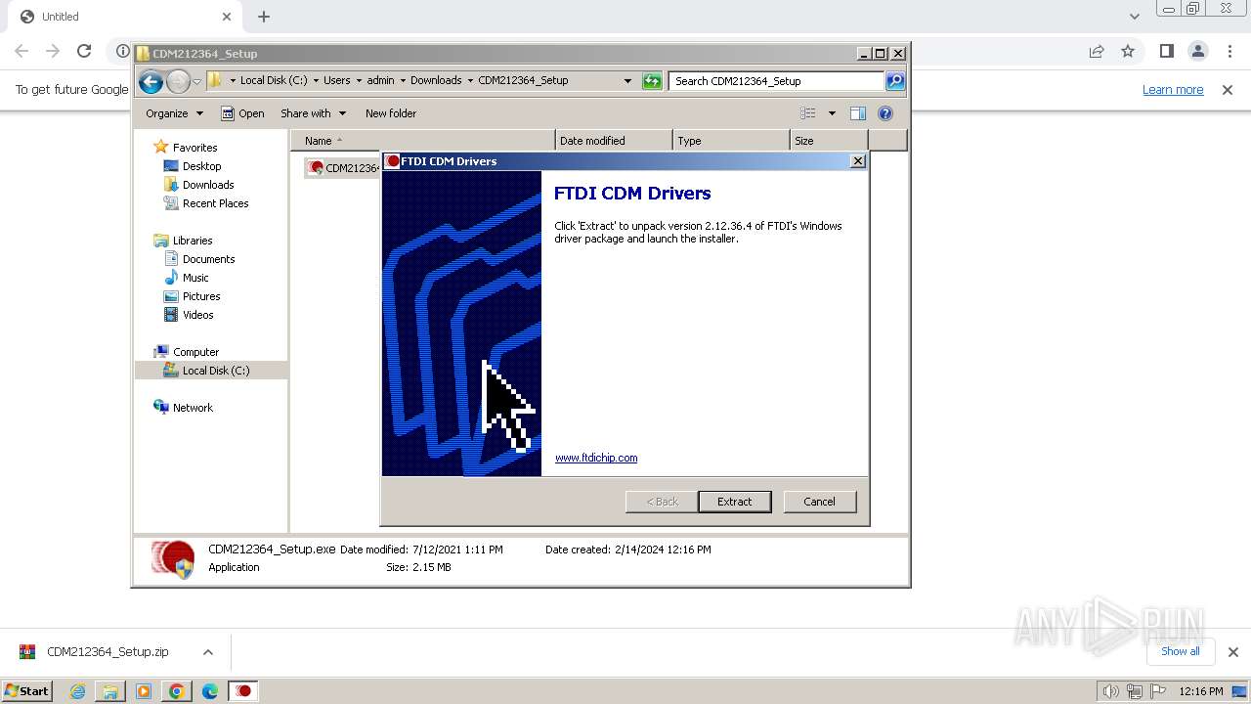Select the CDM212364 file in list

click(343, 168)
